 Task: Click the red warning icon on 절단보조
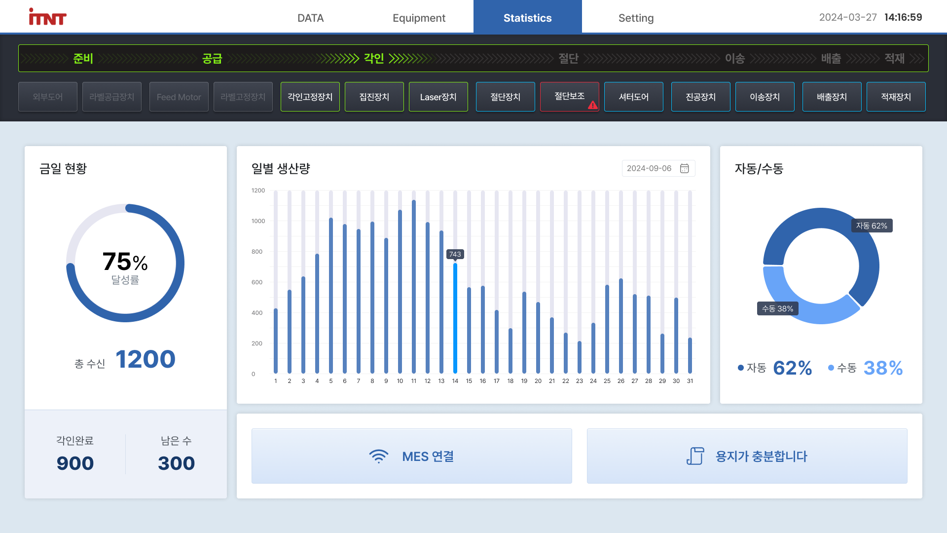(x=592, y=105)
